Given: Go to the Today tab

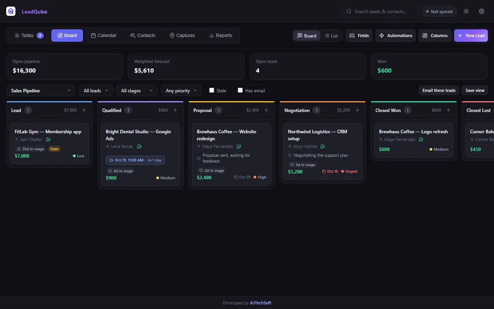Looking at the screenshot, I should (29, 36).
